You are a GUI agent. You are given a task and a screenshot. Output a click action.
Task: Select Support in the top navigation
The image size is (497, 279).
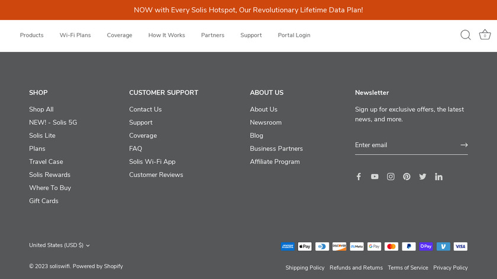point(251,35)
